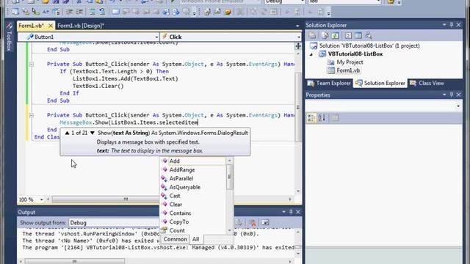Click the View Class Diagram icon
Image resolution: width=470 pixels, height=264 pixels.
[x=369, y=36]
